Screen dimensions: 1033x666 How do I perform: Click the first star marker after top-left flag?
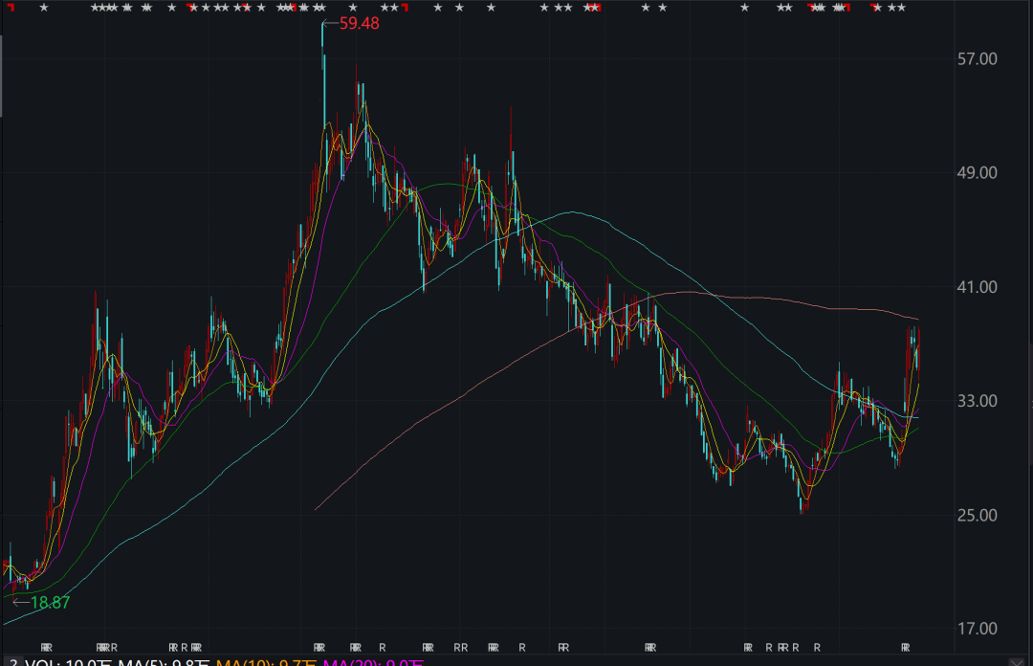[42, 9]
